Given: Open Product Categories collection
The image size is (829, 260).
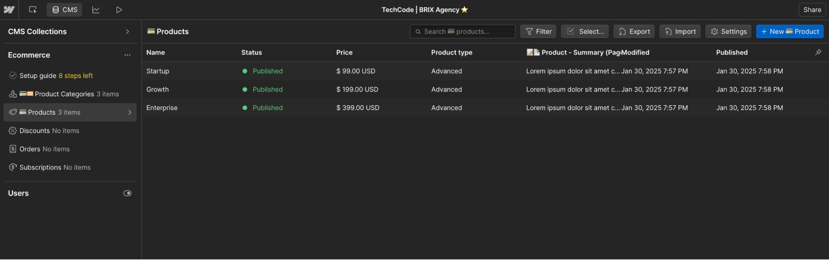Looking at the screenshot, I should tap(64, 94).
